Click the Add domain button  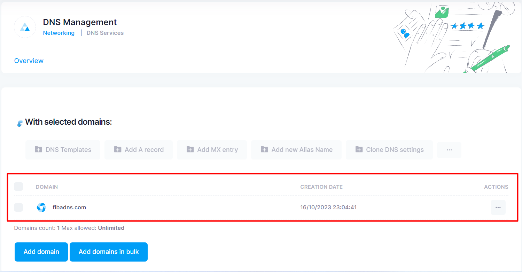(x=41, y=252)
